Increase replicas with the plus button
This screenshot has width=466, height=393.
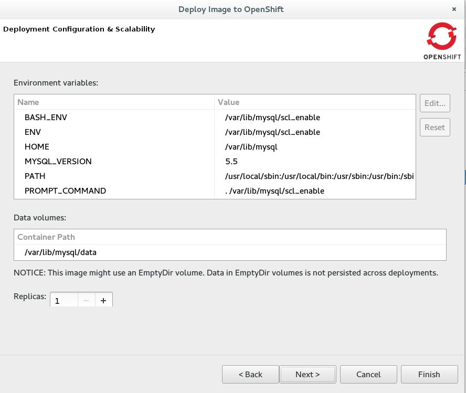(x=103, y=301)
